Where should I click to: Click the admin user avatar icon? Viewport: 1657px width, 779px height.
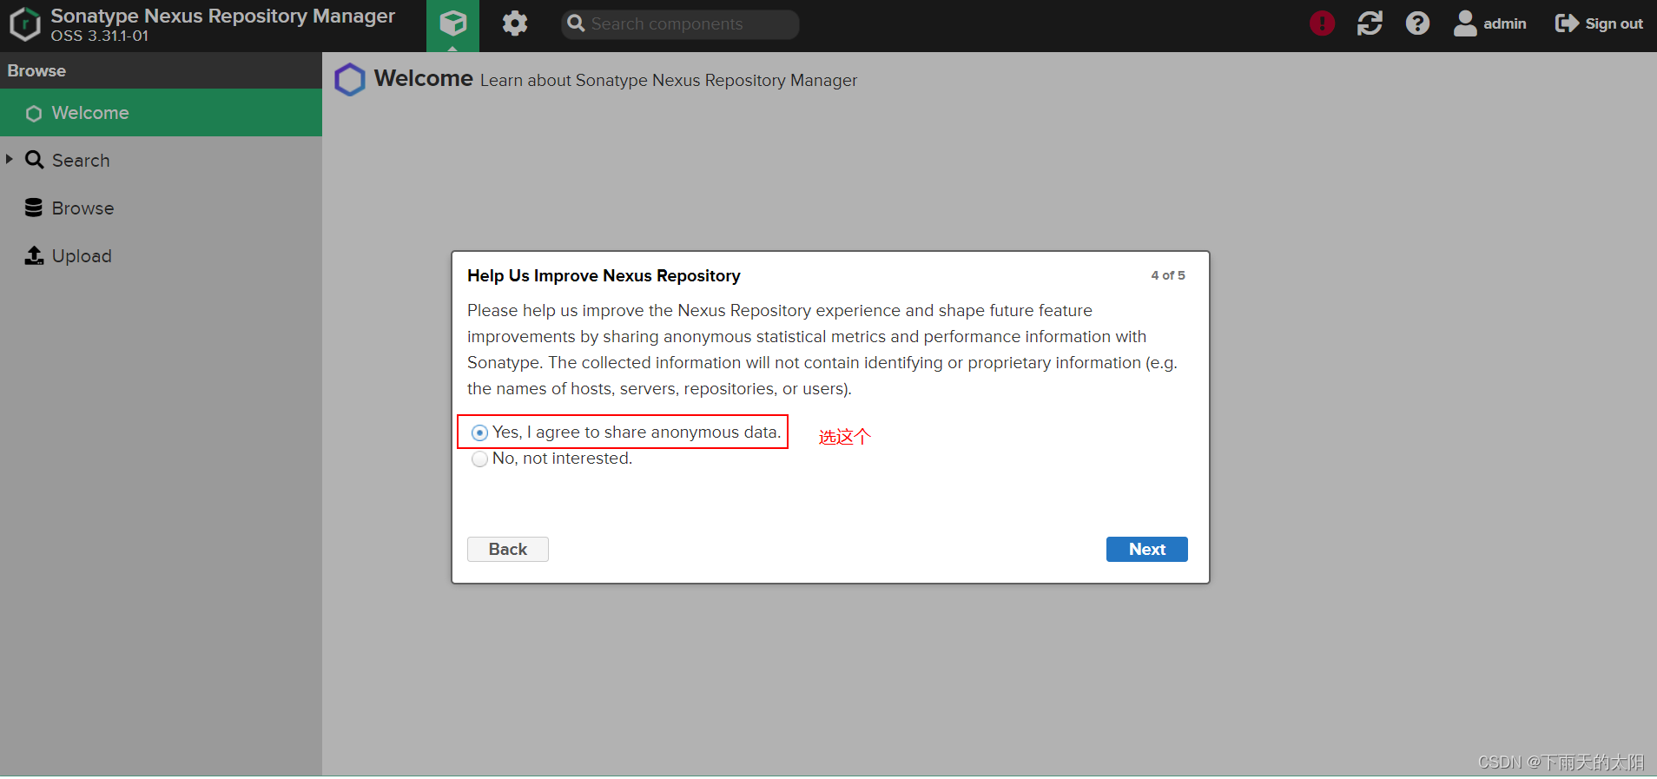point(1465,23)
